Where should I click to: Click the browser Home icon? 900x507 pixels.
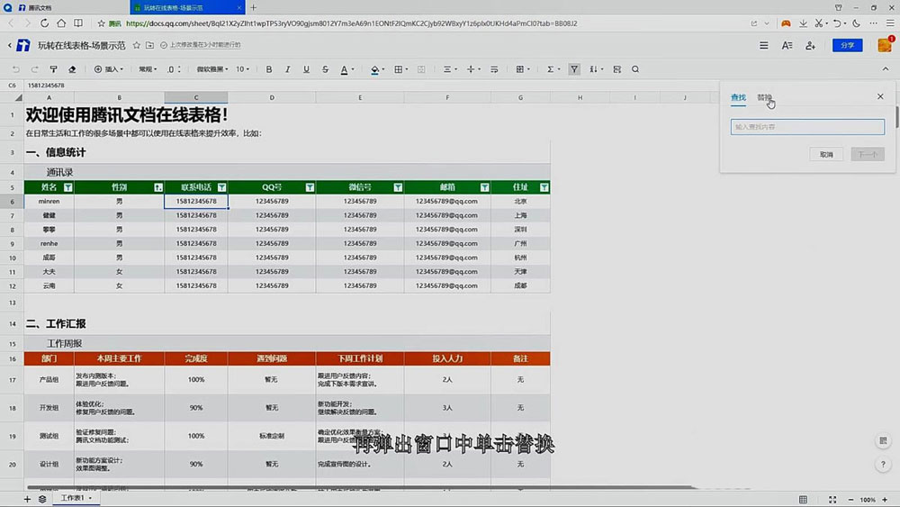pyautogui.click(x=61, y=23)
